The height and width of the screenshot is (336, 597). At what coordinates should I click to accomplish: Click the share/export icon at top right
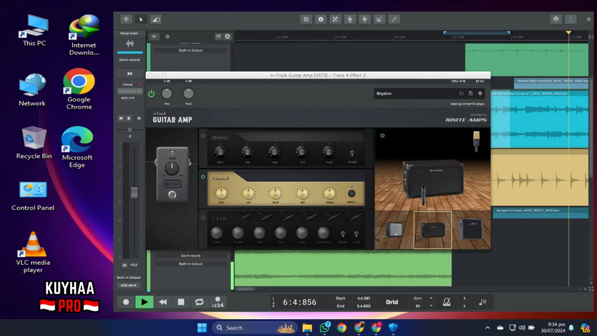coord(570,19)
